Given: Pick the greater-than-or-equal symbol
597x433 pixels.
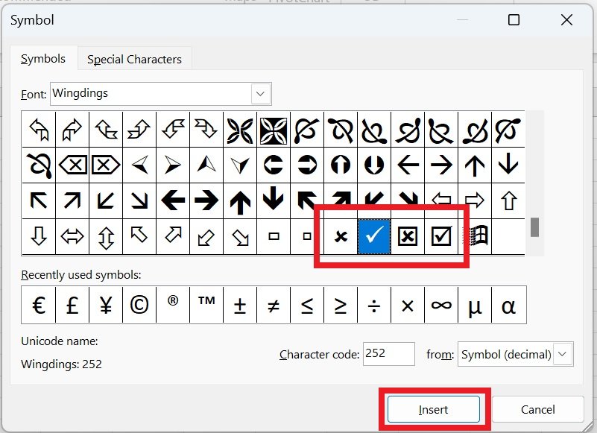Looking at the screenshot, I should point(340,305).
